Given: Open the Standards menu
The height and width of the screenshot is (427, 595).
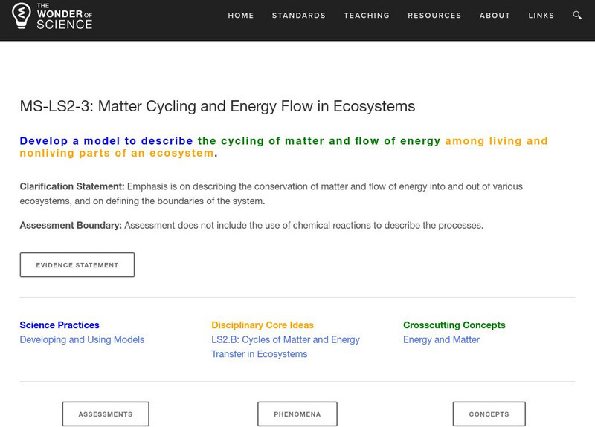Looking at the screenshot, I should (299, 16).
